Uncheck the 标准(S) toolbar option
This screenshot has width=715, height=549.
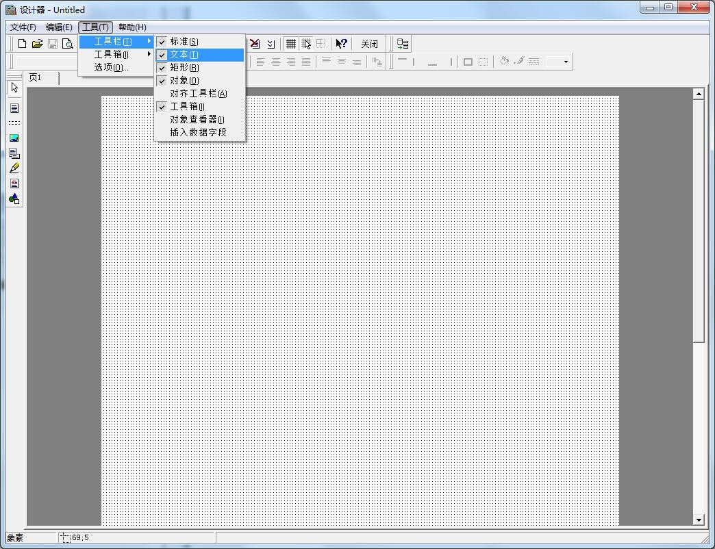coord(200,42)
